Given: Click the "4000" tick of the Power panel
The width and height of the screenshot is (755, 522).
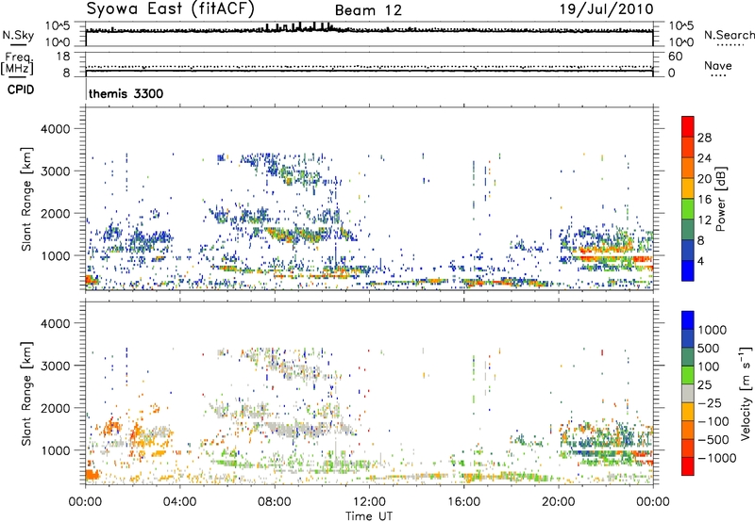Looking at the screenshot, I should (x=56, y=129).
